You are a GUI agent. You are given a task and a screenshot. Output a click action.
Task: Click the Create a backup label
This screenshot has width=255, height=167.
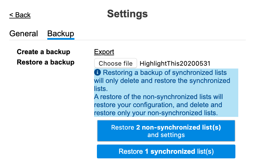coord(43,52)
